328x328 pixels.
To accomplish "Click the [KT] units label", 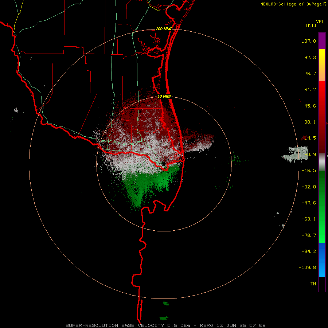I will [311, 25].
